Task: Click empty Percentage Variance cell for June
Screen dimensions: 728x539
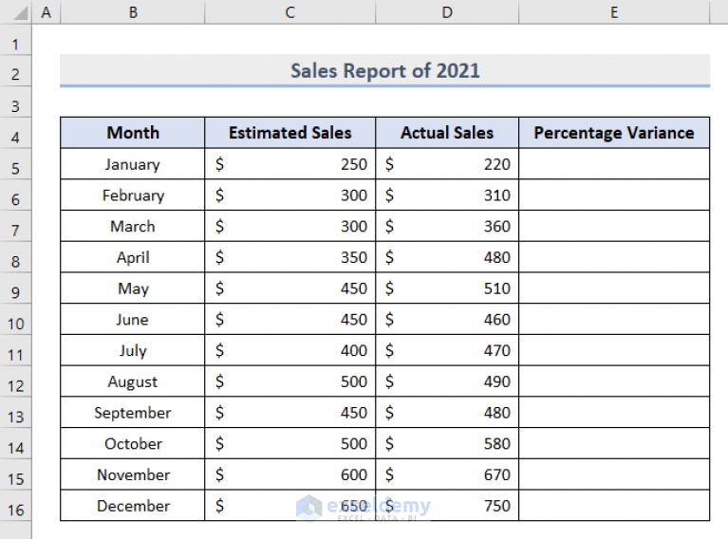Action: click(x=614, y=320)
